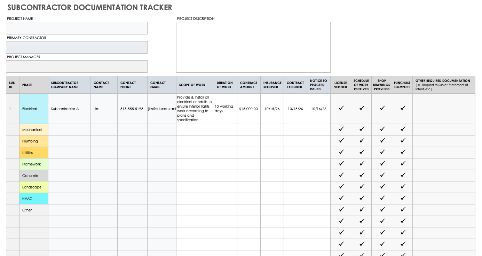482x256 pixels.
Task: Select the cyan HVAC phase cell
Action: (x=34, y=199)
